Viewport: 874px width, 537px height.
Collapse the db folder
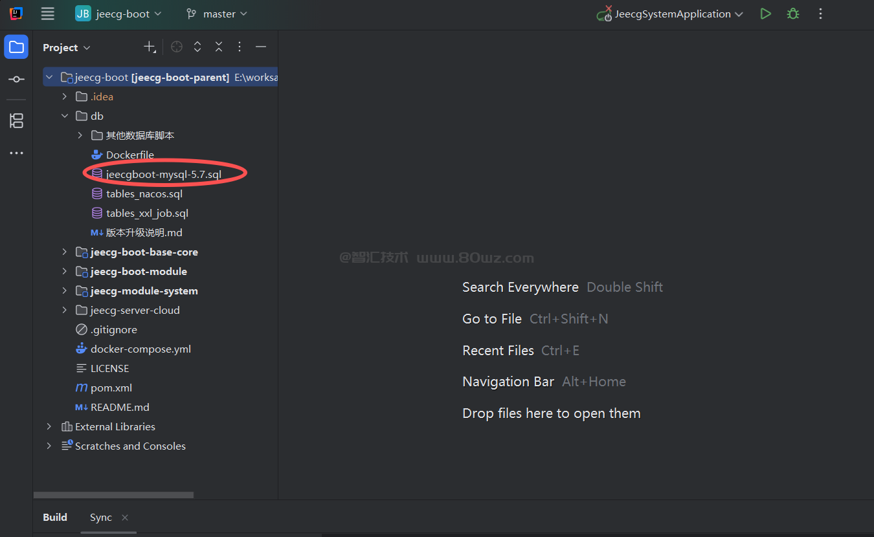(64, 116)
